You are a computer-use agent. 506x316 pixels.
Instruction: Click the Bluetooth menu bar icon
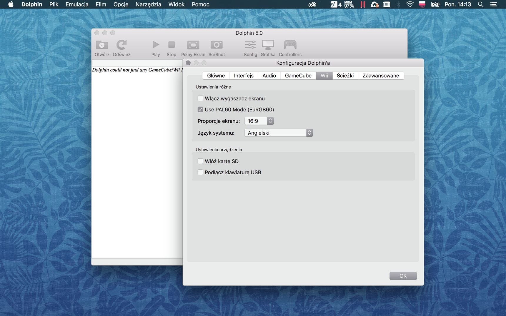(398, 4)
